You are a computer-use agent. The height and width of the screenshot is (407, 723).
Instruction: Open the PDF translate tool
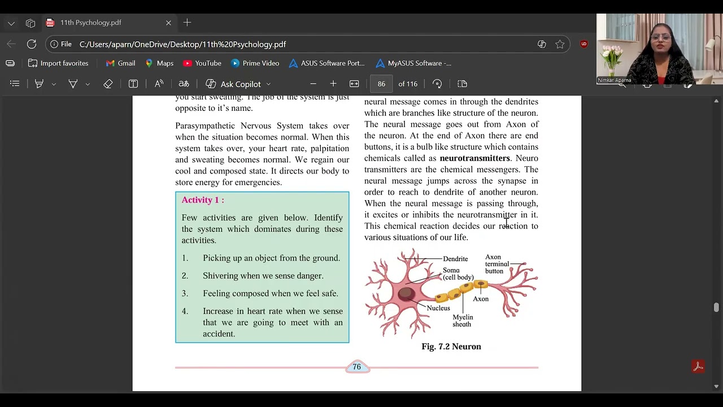coord(184,84)
